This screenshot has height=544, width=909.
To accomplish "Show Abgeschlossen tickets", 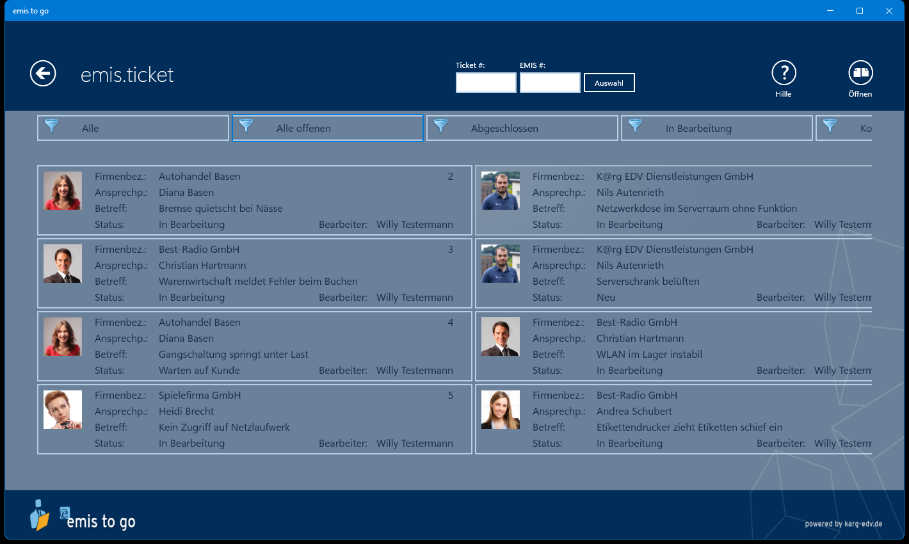I will tap(522, 128).
